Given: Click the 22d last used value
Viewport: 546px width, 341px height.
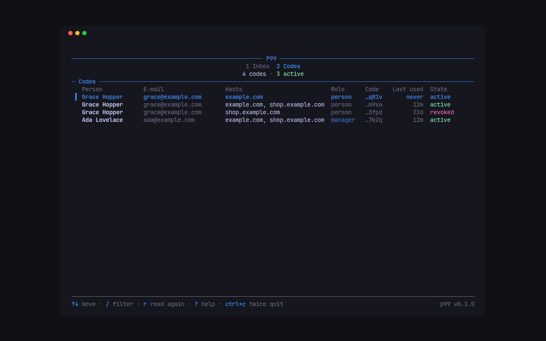Looking at the screenshot, I should [418, 113].
